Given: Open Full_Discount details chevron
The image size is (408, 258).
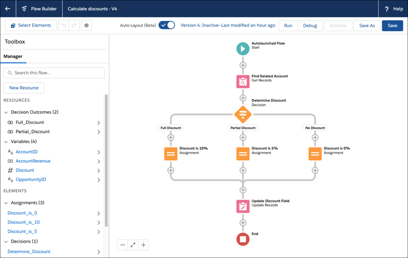Looking at the screenshot, I should [x=98, y=123].
